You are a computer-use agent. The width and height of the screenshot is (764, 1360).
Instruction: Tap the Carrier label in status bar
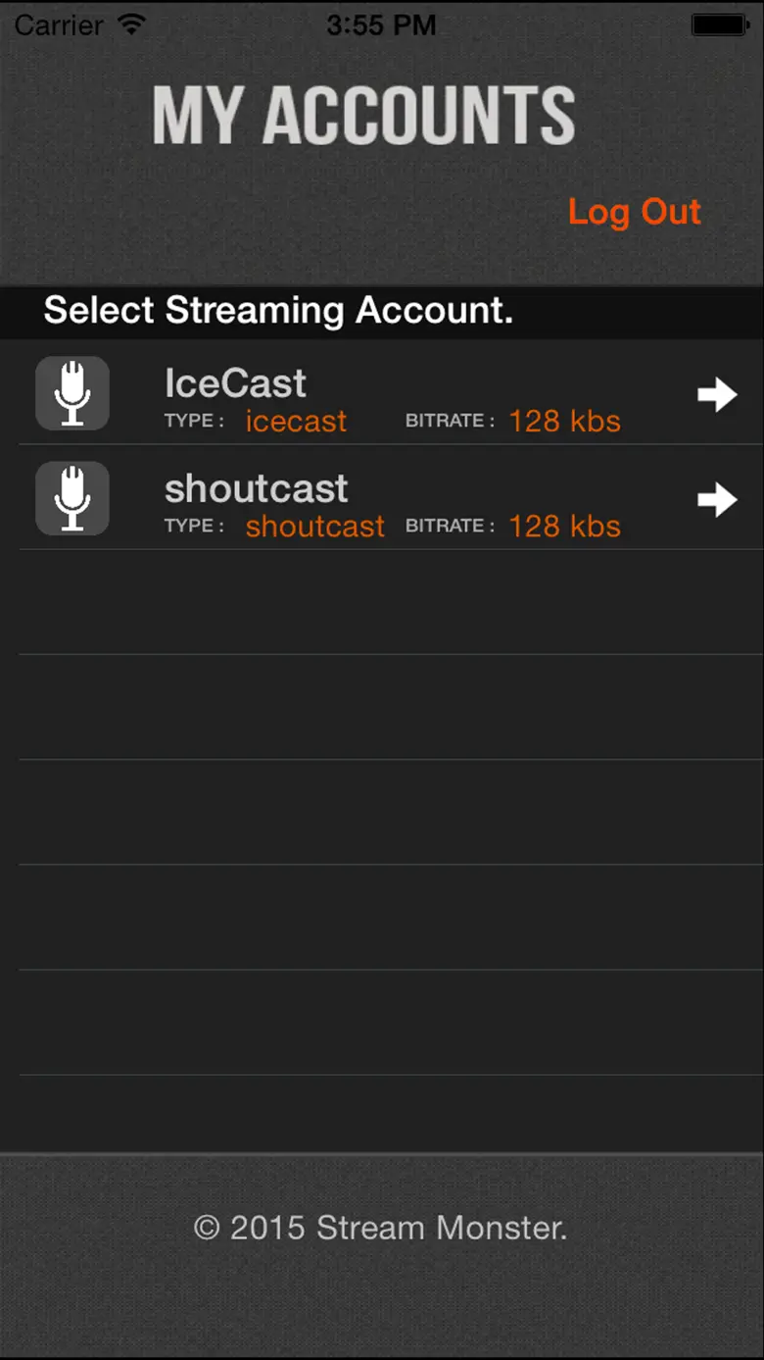pos(59,25)
